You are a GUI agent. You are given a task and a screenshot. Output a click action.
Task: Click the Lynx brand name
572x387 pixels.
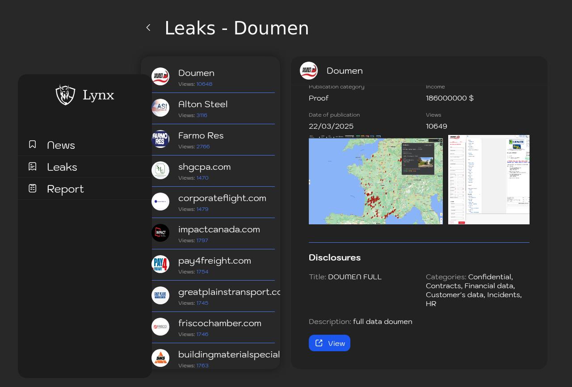click(x=98, y=95)
